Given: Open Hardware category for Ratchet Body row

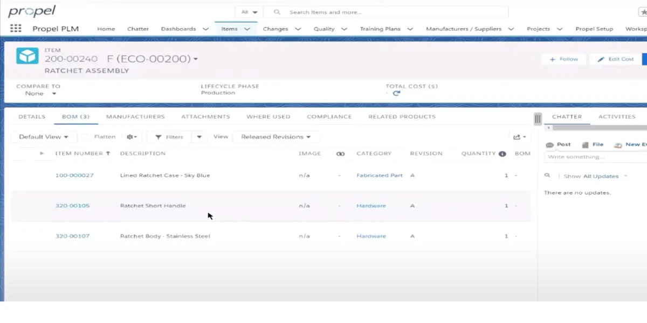Looking at the screenshot, I should tap(371, 236).
